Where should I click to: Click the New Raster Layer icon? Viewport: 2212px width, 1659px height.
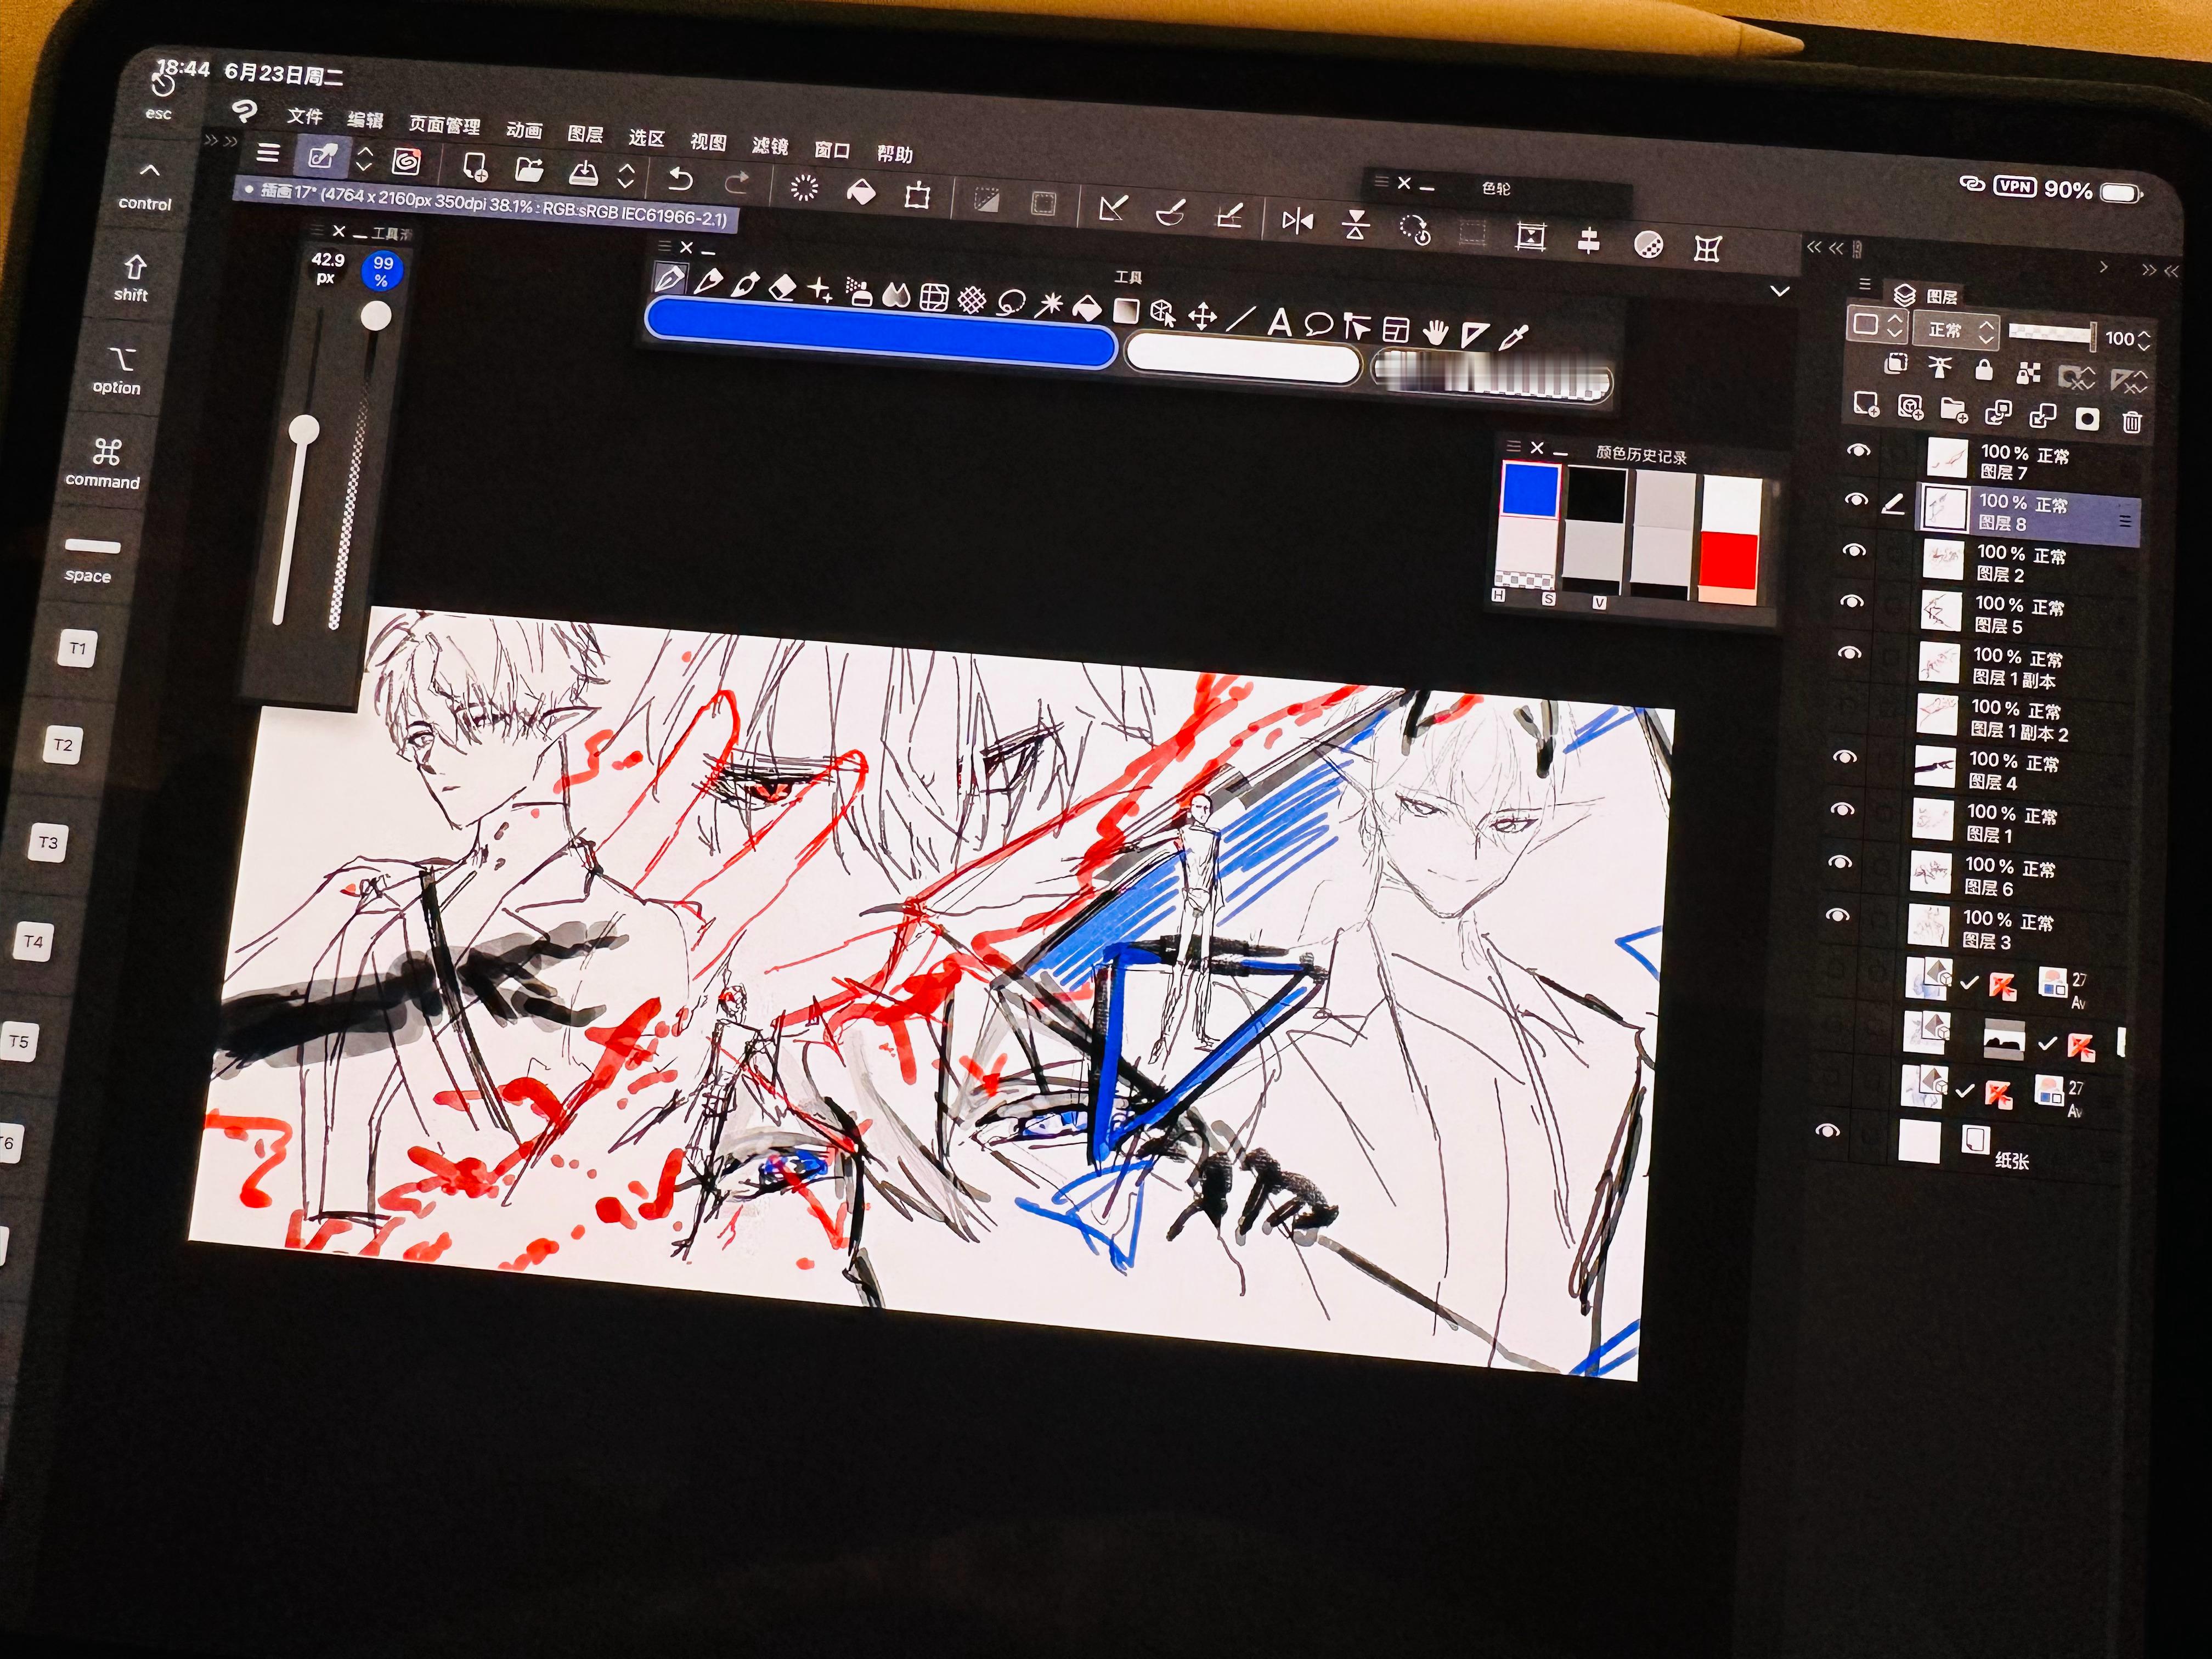click(1865, 404)
